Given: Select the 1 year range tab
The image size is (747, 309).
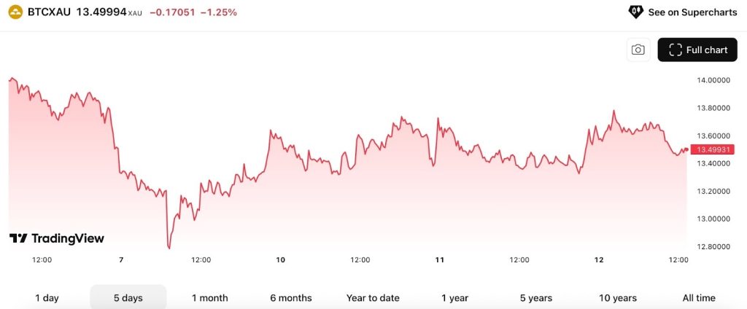Looking at the screenshot, I should click(x=454, y=297).
